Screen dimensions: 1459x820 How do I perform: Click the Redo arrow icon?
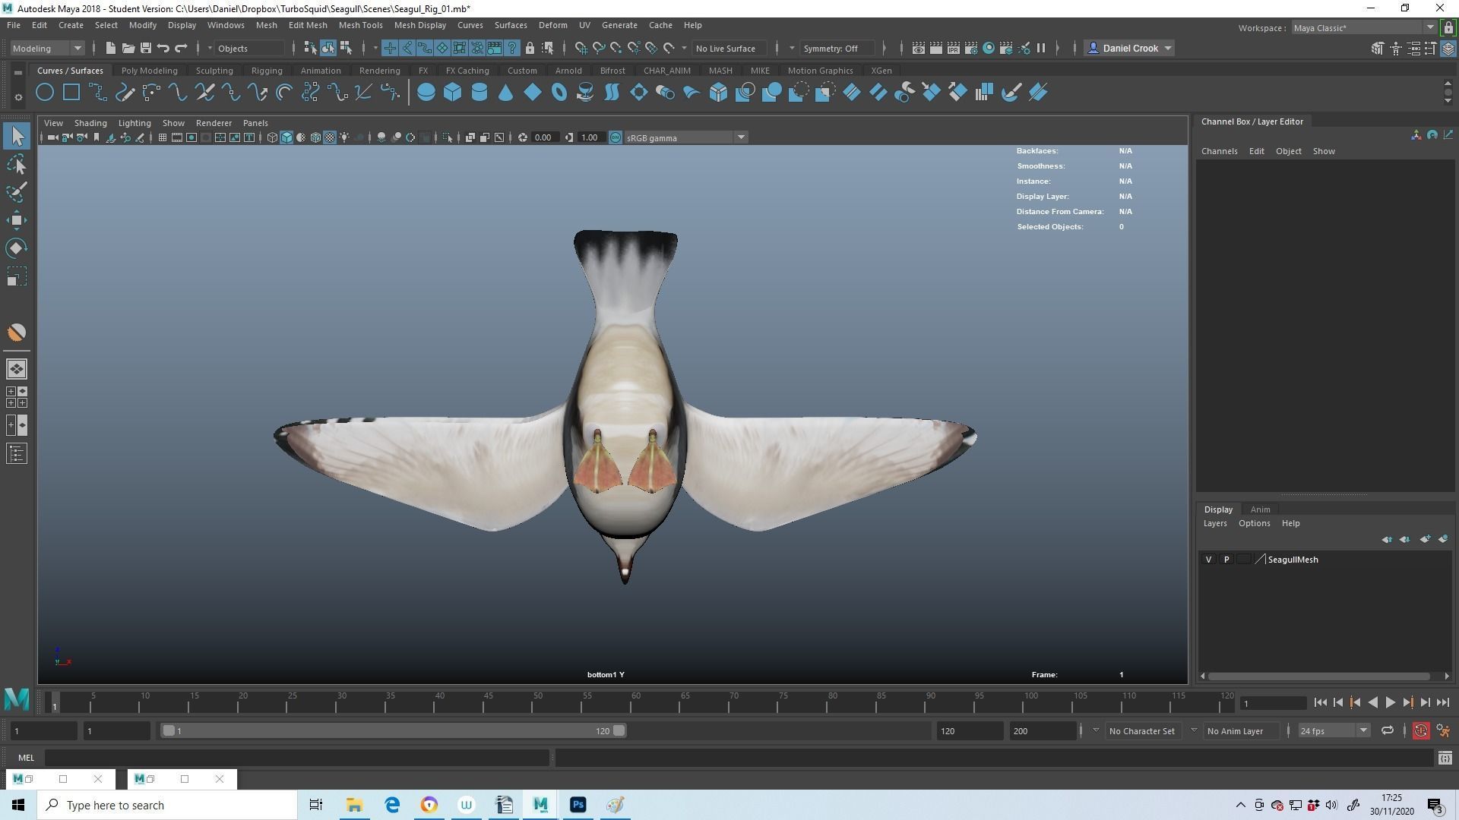coord(181,48)
